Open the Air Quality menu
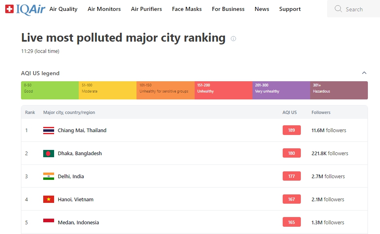The height and width of the screenshot is (234, 380). tap(63, 9)
